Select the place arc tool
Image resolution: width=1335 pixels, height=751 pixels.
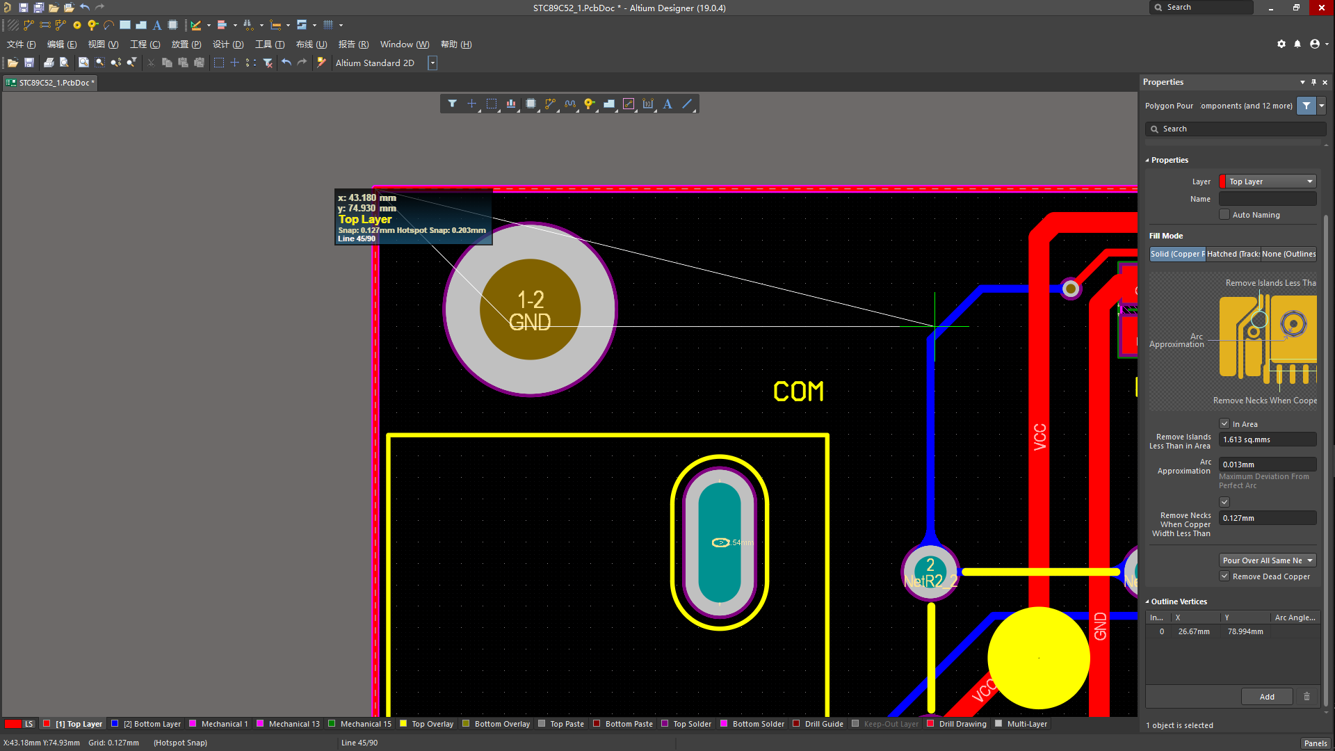coord(108,25)
